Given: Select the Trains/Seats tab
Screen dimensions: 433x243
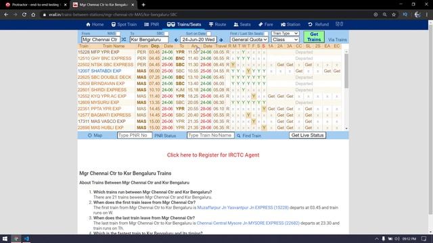Looking at the screenshot, I should [184, 24].
